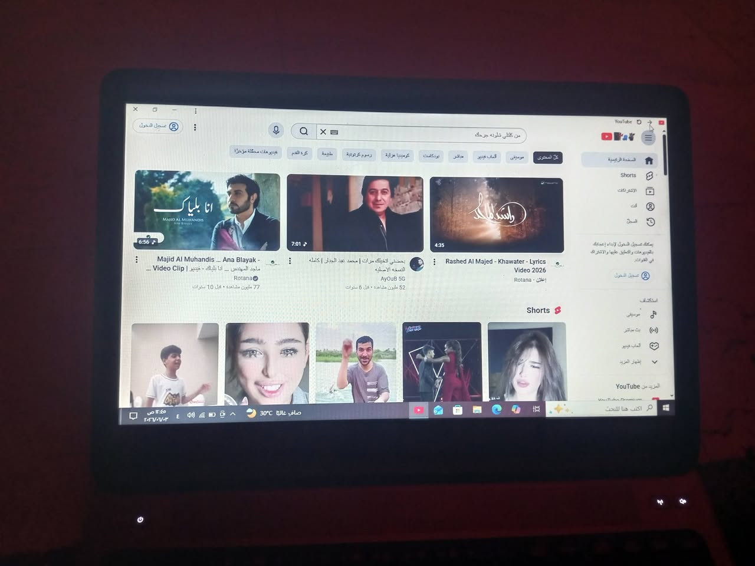
Task: Select the Live filter chip
Action: point(458,156)
